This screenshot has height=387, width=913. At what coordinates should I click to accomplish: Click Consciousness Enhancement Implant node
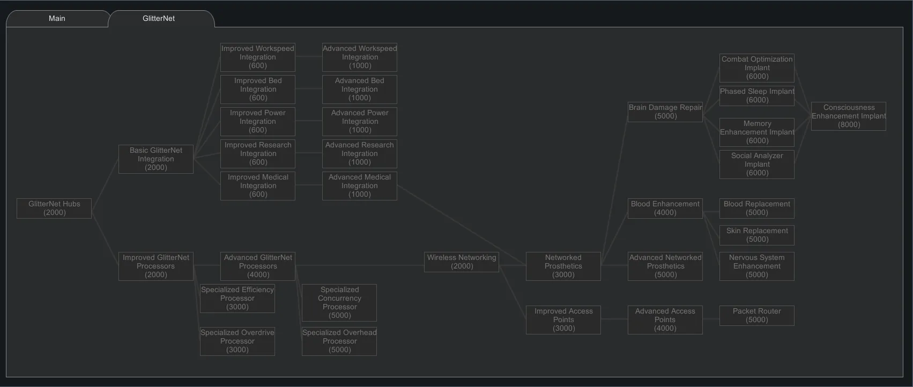pos(849,116)
